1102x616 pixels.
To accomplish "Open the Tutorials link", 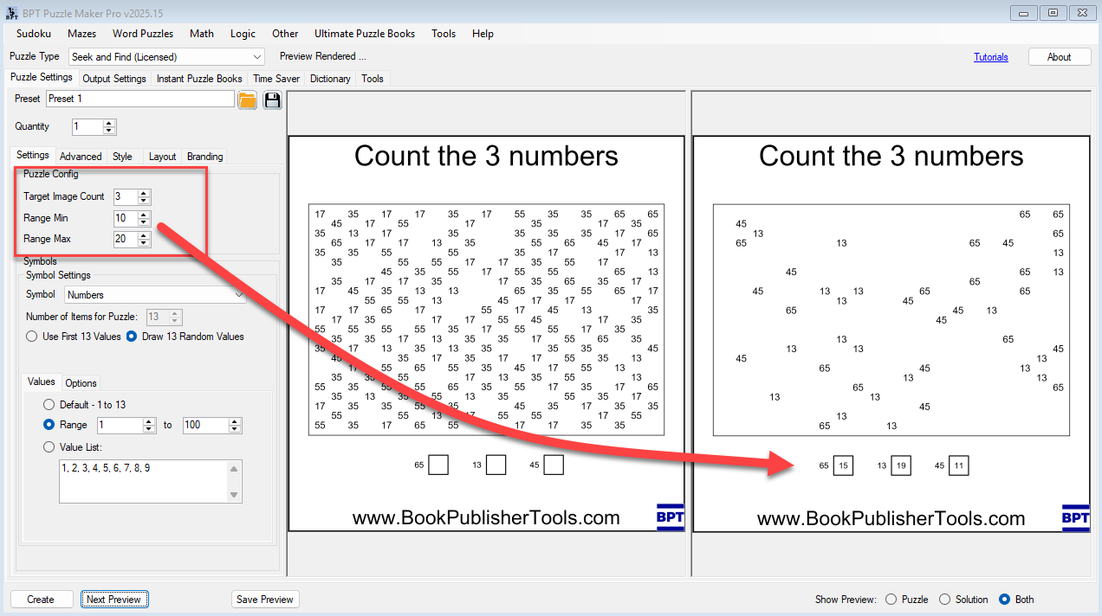I will (990, 57).
